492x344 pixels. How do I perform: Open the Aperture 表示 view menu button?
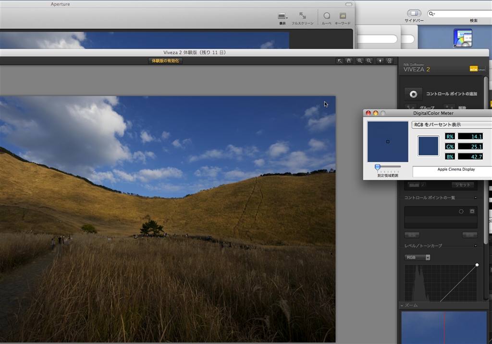[x=283, y=16]
